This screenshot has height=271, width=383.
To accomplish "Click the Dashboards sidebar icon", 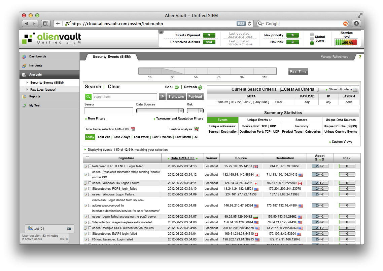I will point(24,56).
